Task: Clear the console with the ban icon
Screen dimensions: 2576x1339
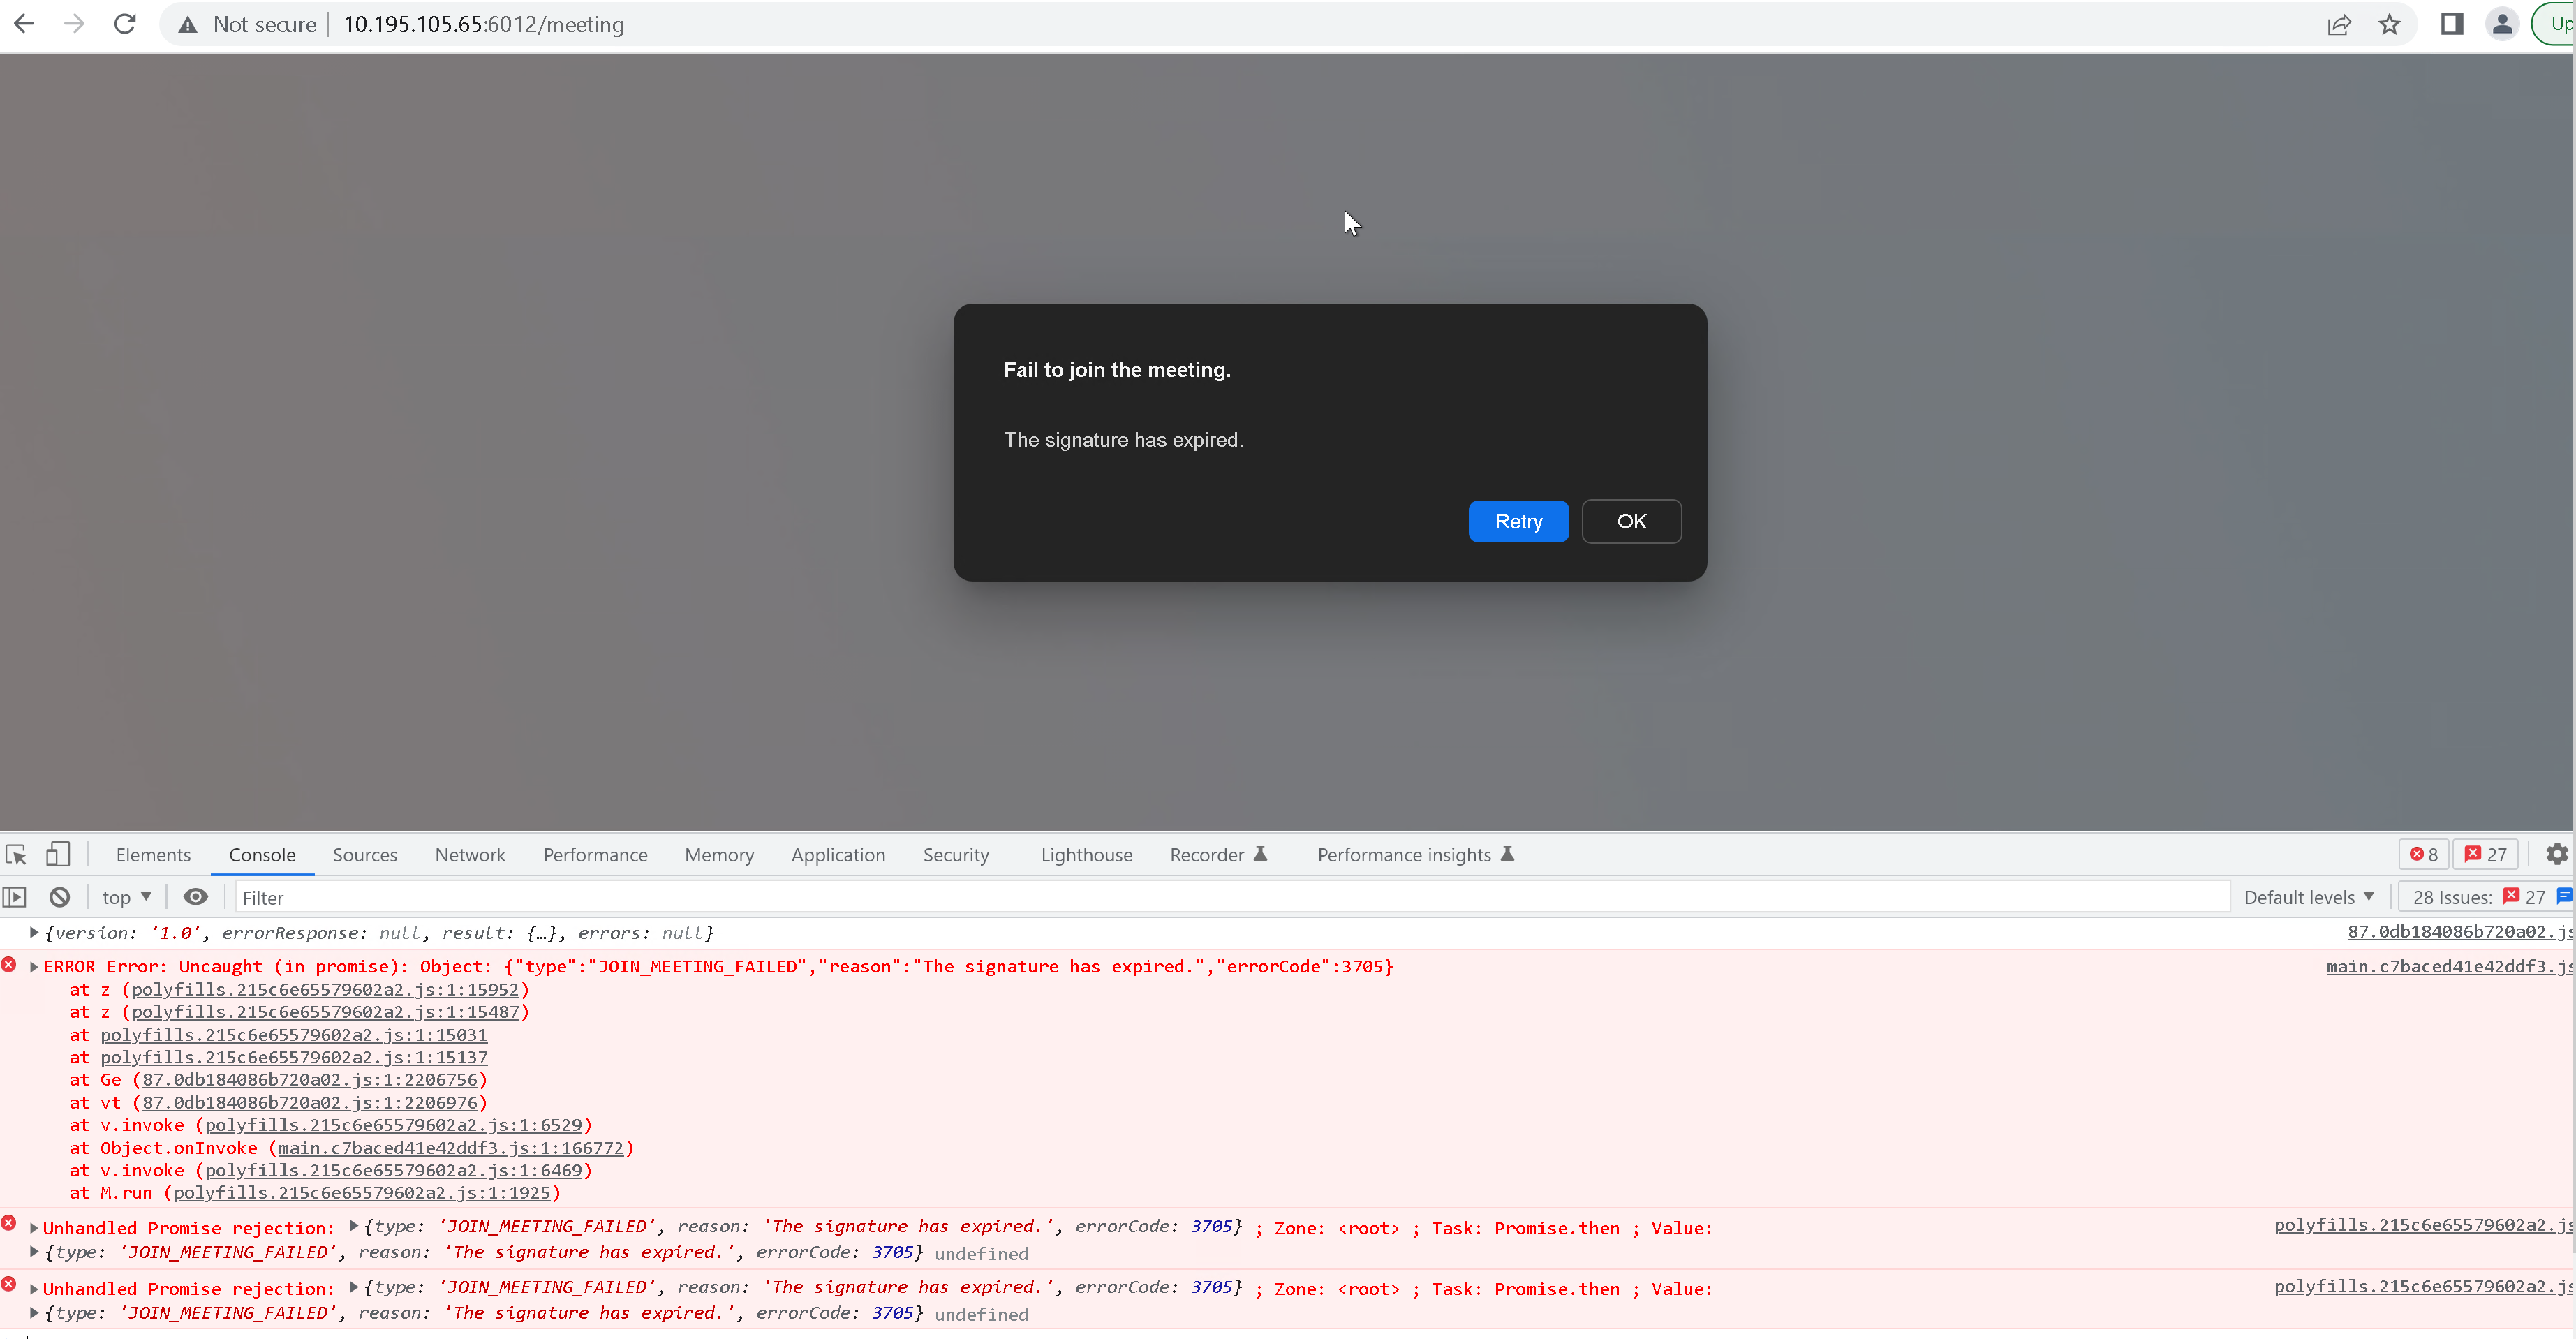Action: tap(60, 897)
